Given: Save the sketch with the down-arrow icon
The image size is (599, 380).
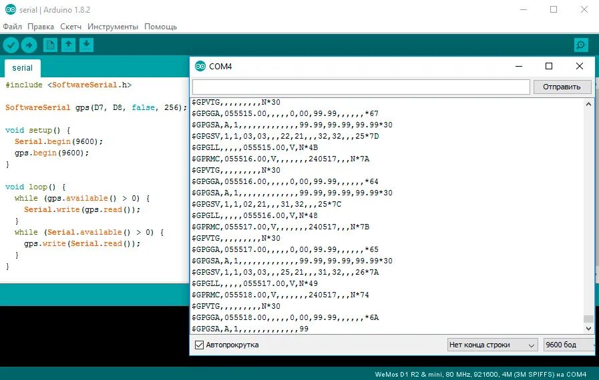Looking at the screenshot, I should pos(86,45).
